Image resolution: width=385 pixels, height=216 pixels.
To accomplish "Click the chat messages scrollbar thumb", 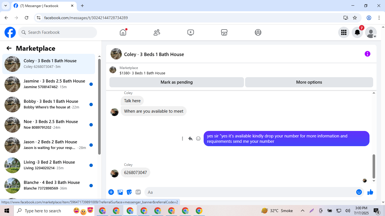I will click(374, 166).
